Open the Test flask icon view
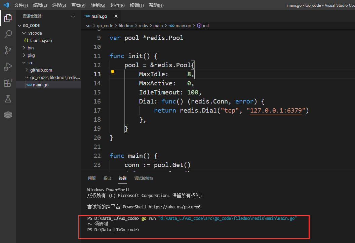The image size is (355, 243). [x=8, y=99]
